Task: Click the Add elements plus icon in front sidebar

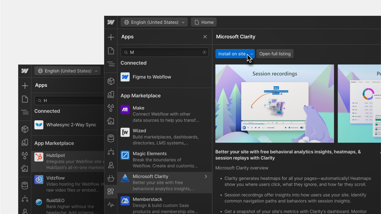Action: click(x=111, y=37)
